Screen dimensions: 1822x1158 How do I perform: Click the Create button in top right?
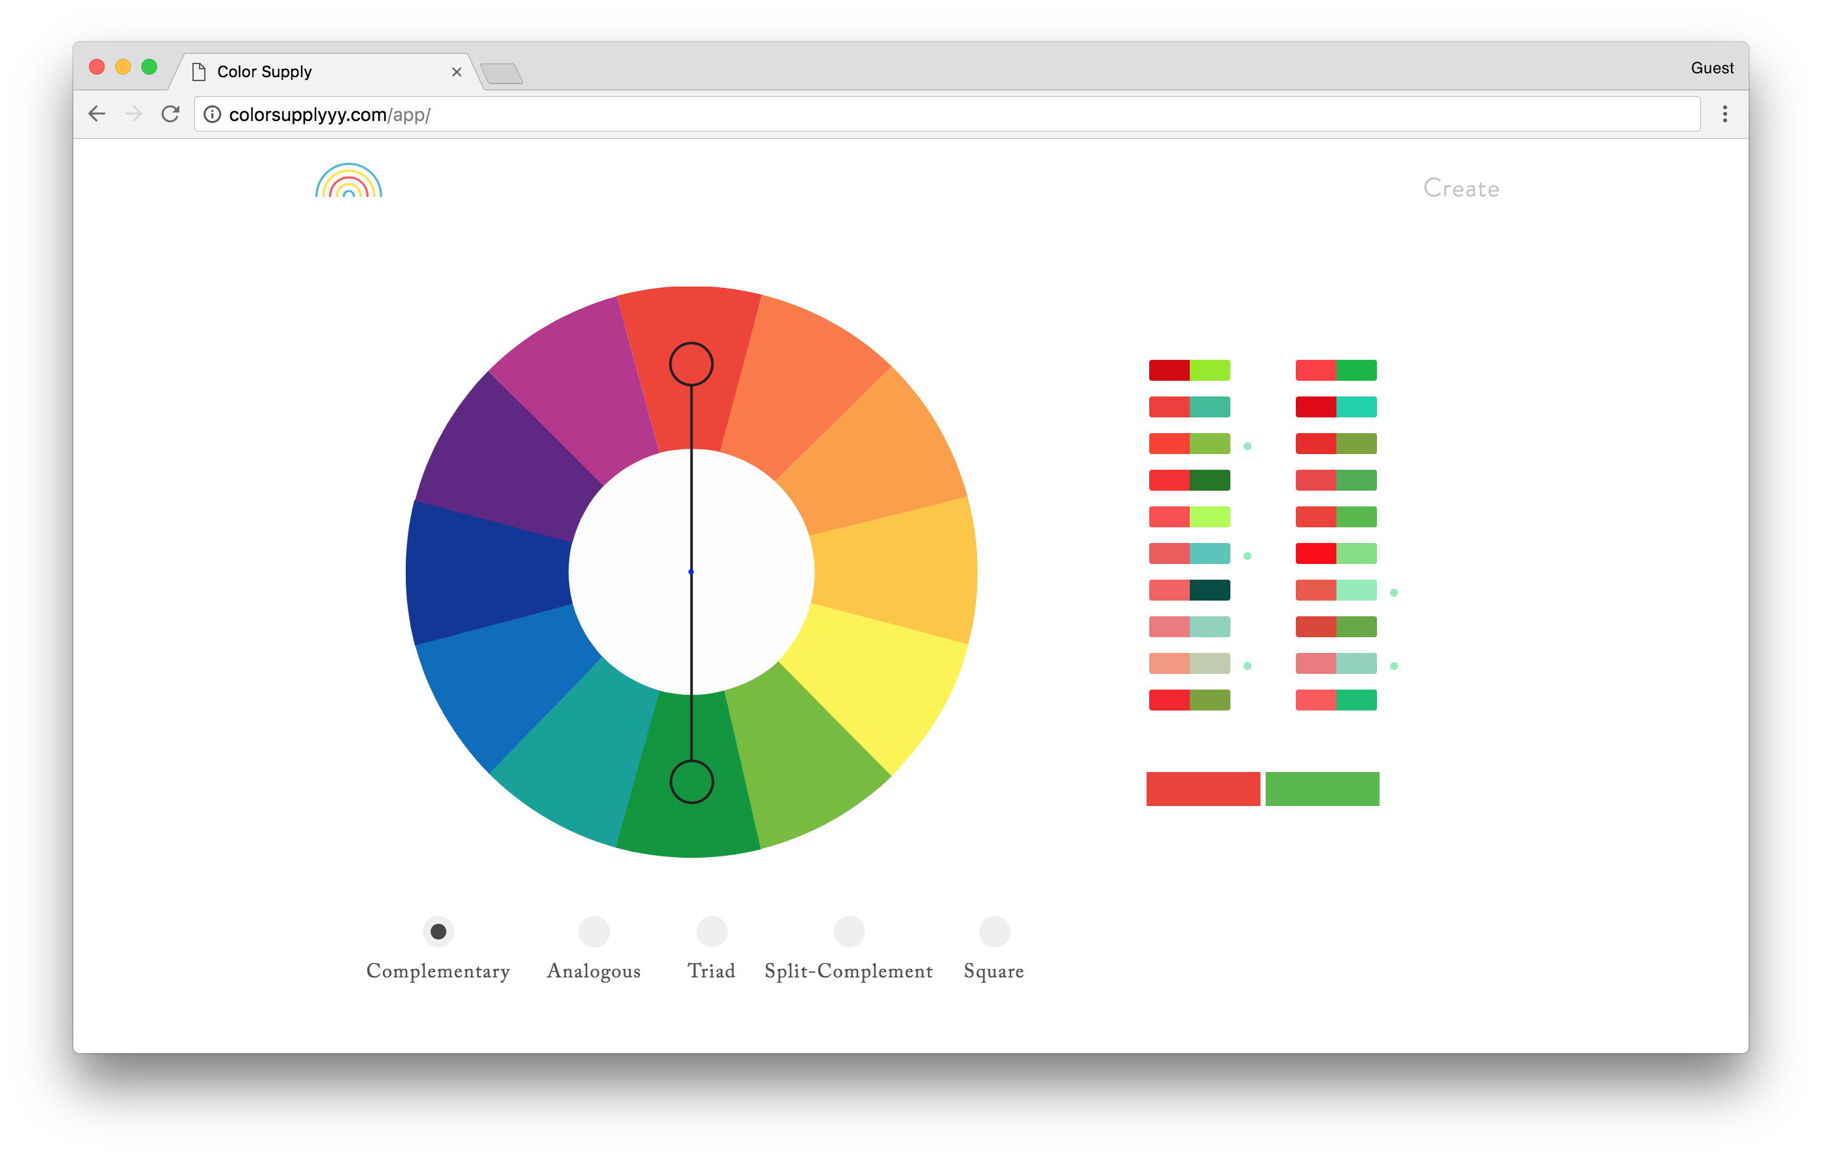(1461, 187)
